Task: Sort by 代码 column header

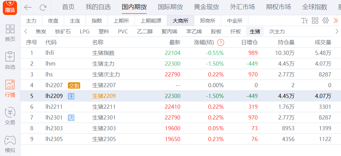Action: point(51,42)
